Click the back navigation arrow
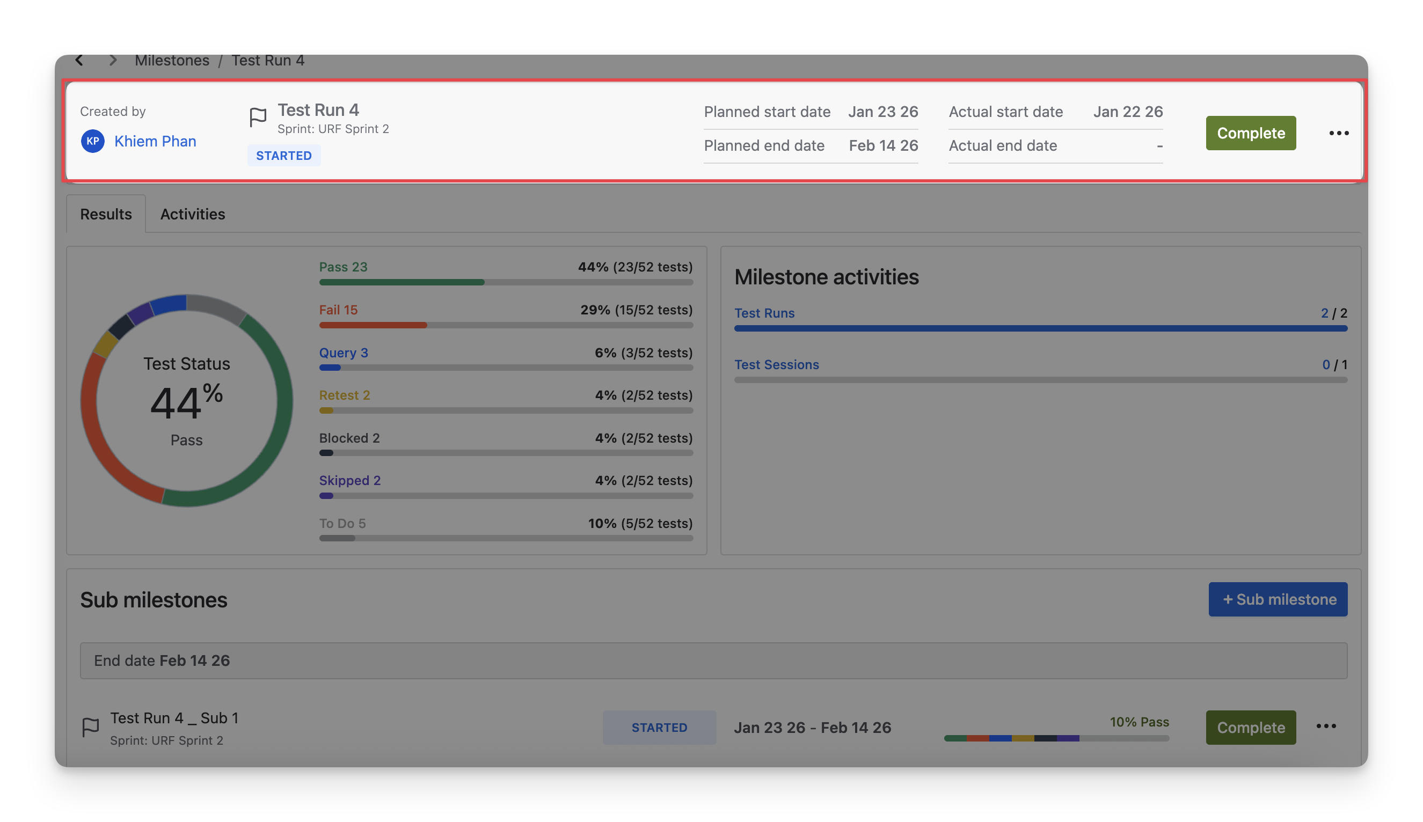 pyautogui.click(x=79, y=60)
